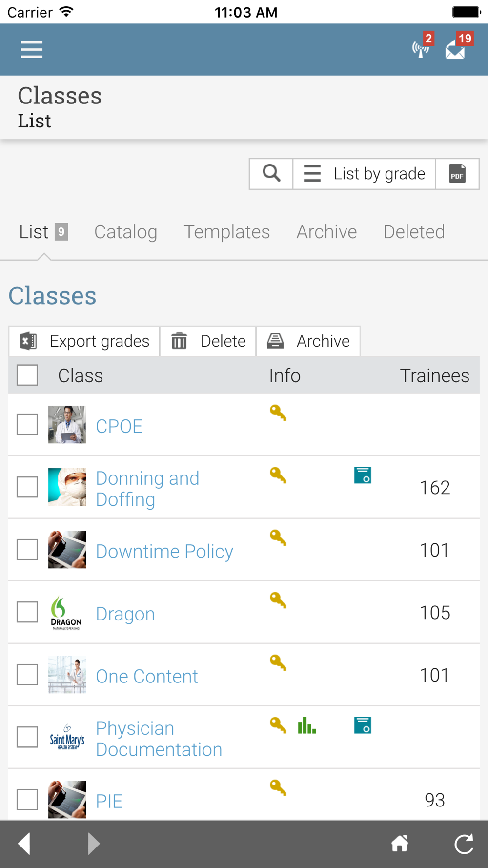Switch to the Catalog tab

tap(125, 232)
